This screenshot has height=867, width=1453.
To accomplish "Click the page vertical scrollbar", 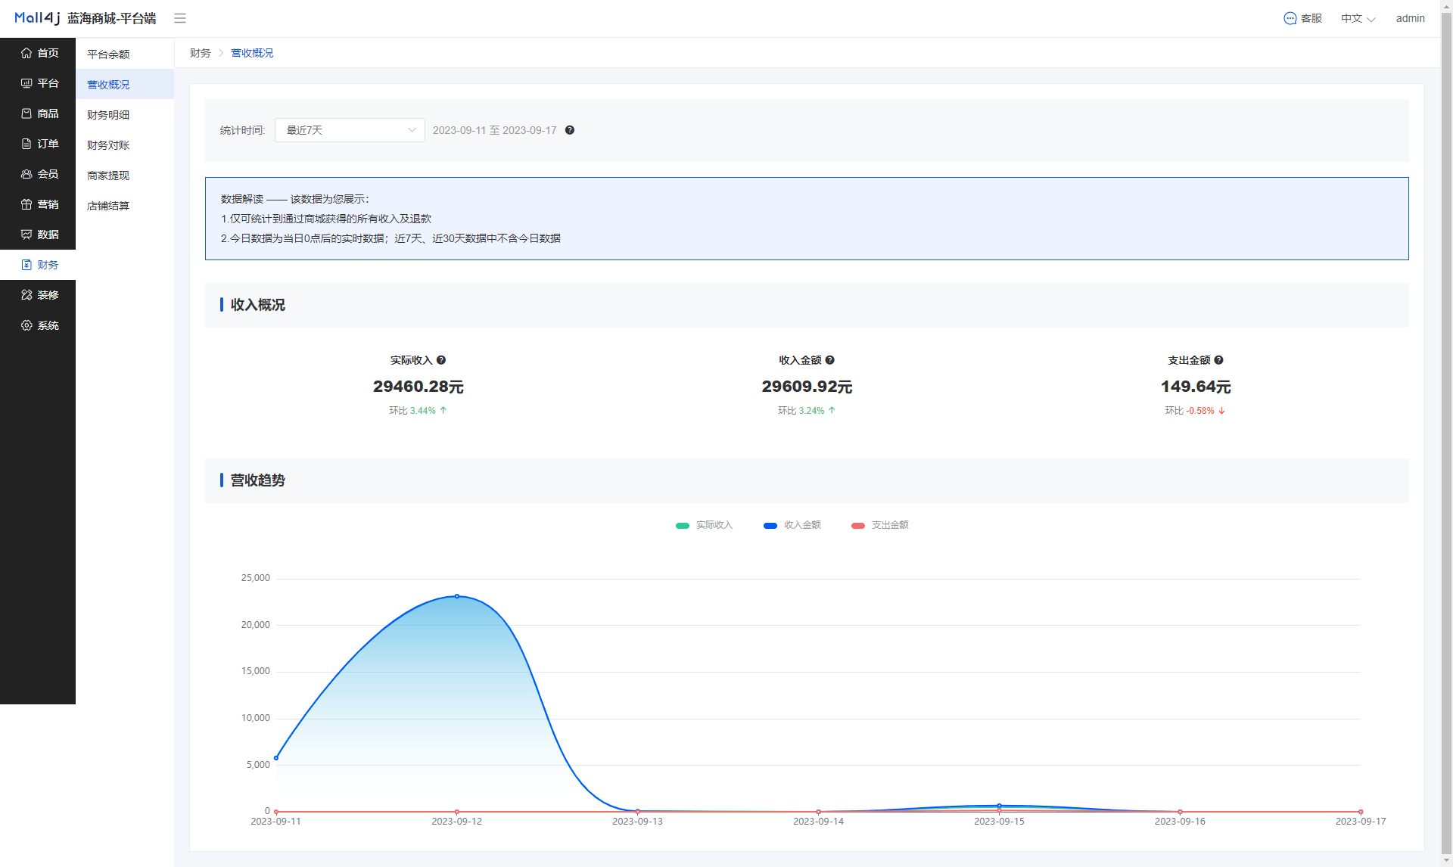I will coord(1446,433).
